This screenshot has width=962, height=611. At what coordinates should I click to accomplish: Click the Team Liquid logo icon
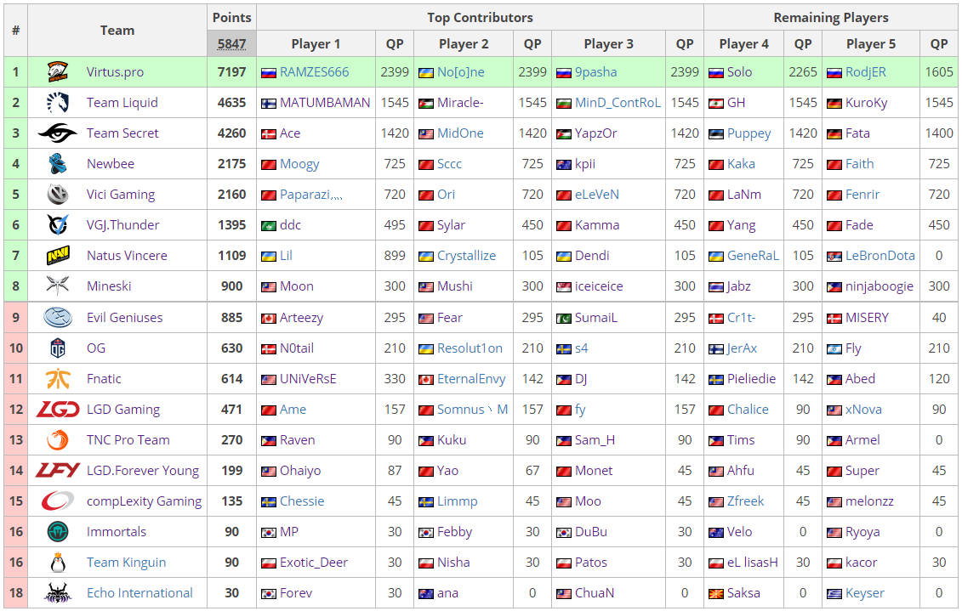click(x=58, y=103)
